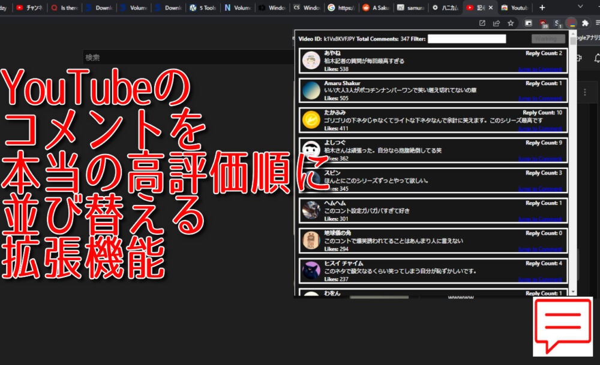This screenshot has width=600, height=365.
Task: Open the extensions puzzle piece icon
Action: (585, 23)
